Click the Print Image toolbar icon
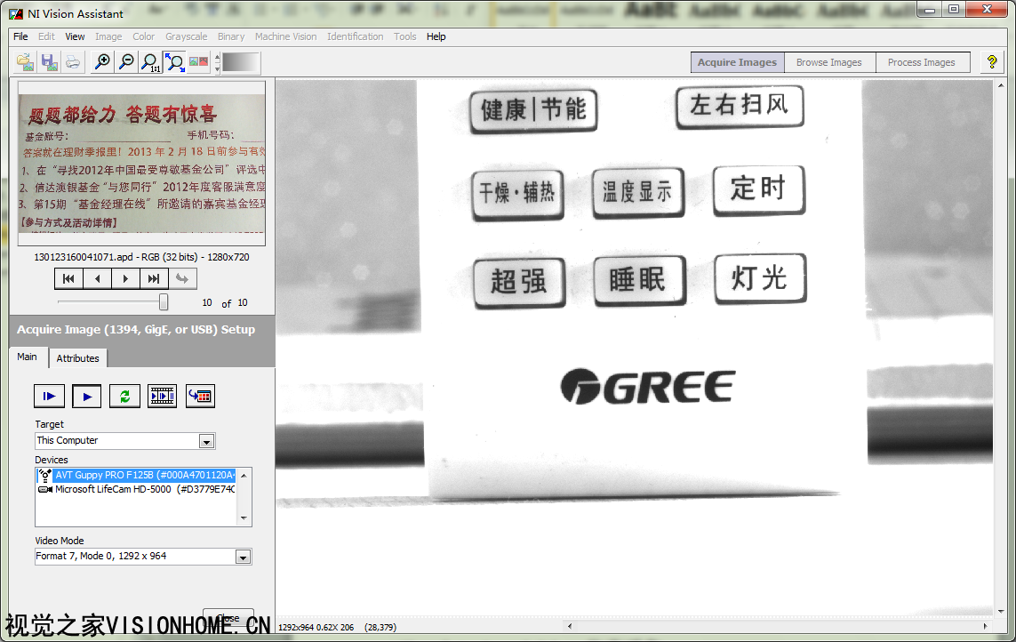Image resolution: width=1016 pixels, height=642 pixels. click(73, 62)
